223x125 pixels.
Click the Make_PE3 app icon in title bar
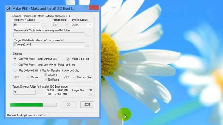[x=8, y=8]
